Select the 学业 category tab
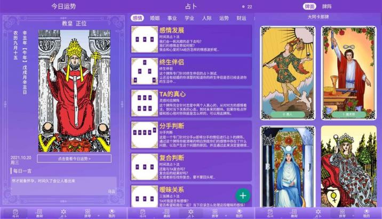This screenshot has height=219, width=382. (x=189, y=18)
